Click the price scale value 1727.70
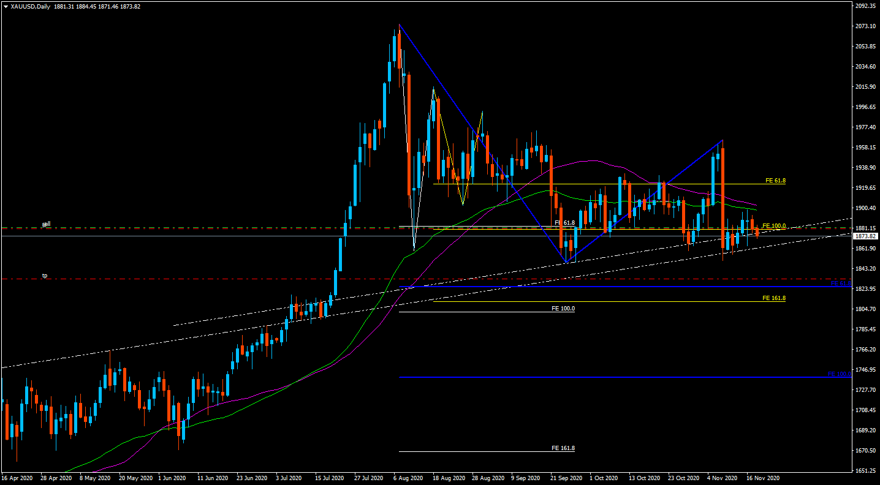This screenshot has height=485, width=880. tap(866, 390)
